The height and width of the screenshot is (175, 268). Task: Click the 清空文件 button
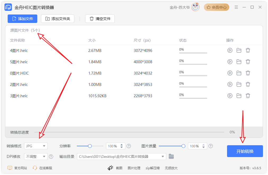point(100,19)
